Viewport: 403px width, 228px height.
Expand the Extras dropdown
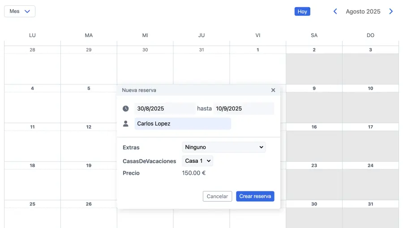pyautogui.click(x=223, y=147)
